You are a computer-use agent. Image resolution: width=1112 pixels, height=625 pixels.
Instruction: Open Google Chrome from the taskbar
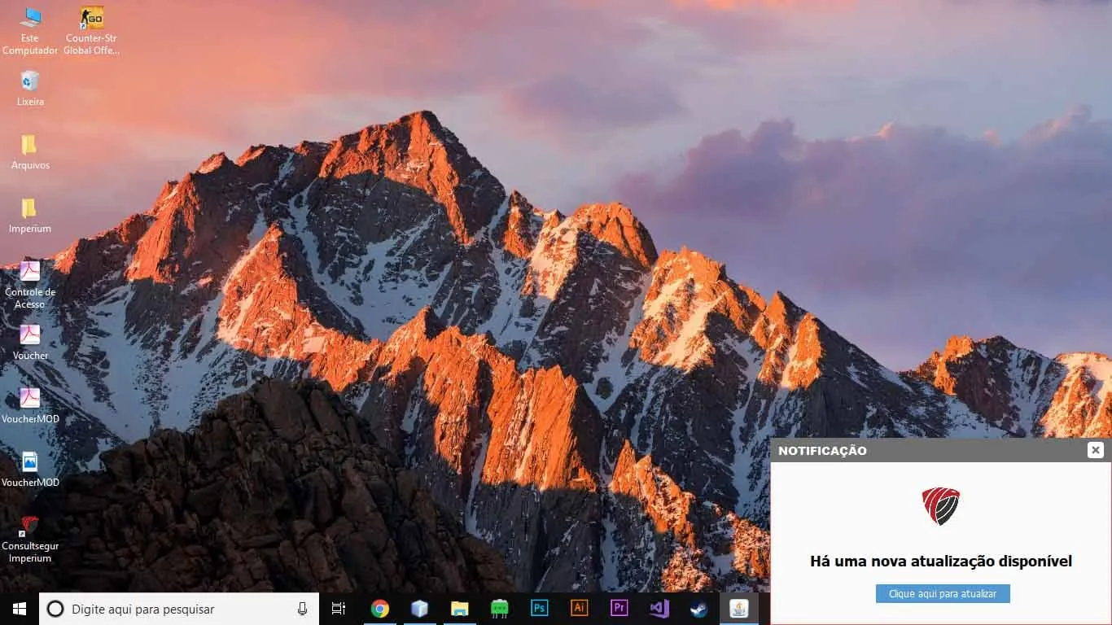[380, 609]
